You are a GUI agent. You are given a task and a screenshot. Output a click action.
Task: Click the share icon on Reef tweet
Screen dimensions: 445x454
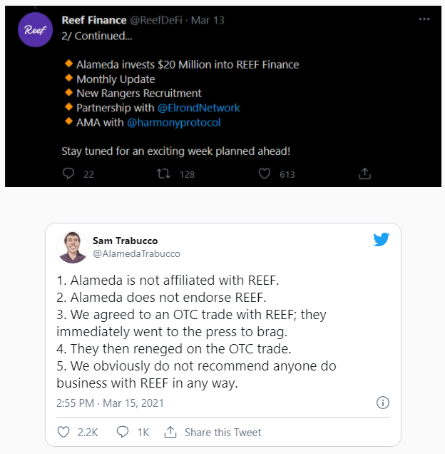(x=364, y=173)
